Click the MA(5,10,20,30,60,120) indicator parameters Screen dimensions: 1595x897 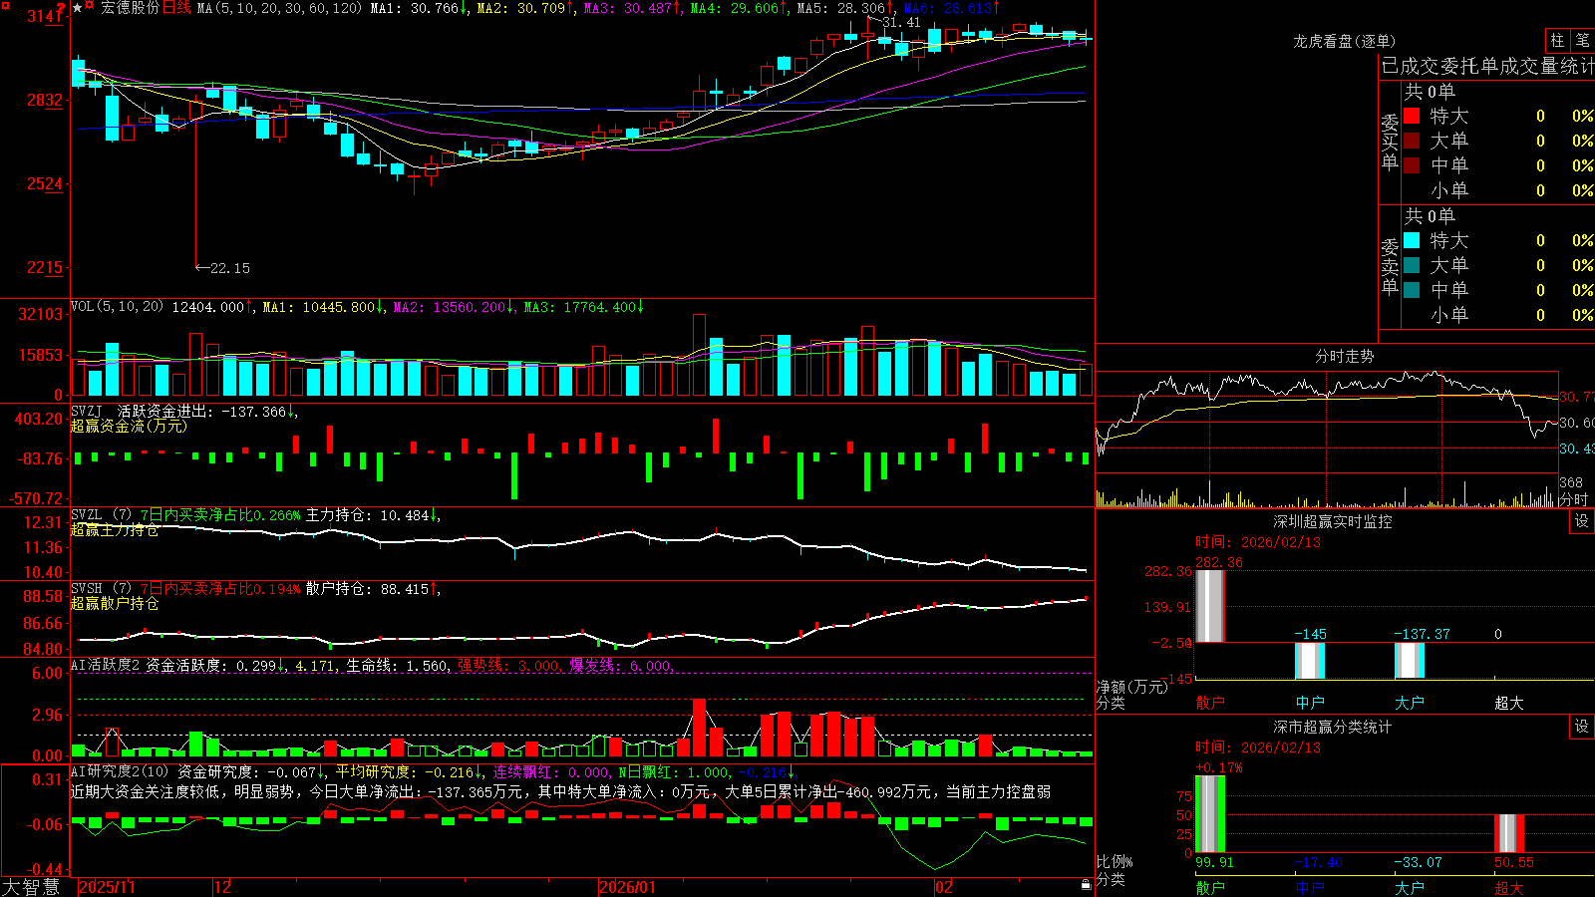[x=278, y=8]
